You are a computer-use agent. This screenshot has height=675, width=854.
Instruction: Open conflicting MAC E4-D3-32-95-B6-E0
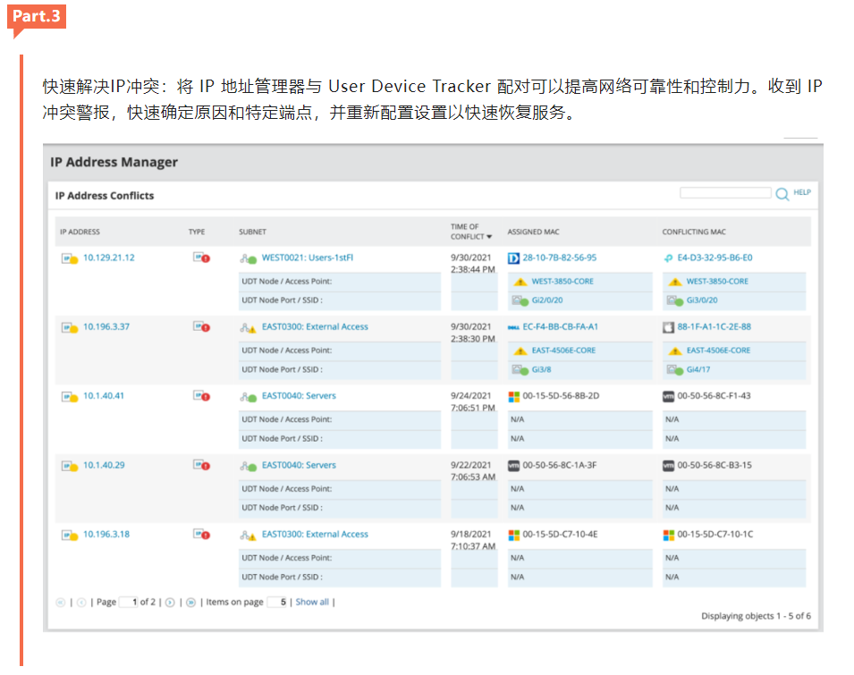coord(714,257)
